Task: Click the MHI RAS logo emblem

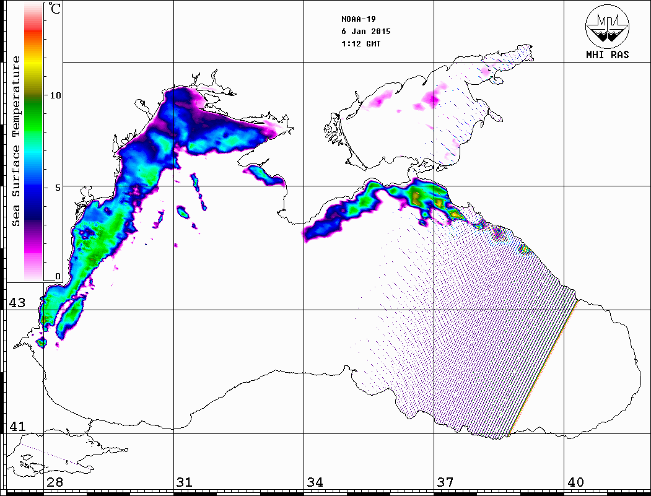Action: (x=607, y=25)
